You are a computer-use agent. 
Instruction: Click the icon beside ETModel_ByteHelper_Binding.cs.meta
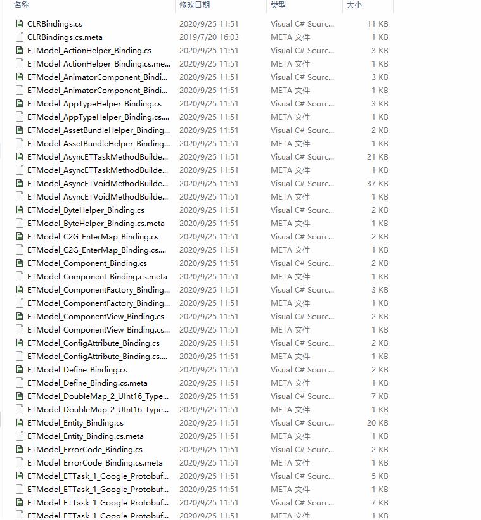[x=19, y=224]
